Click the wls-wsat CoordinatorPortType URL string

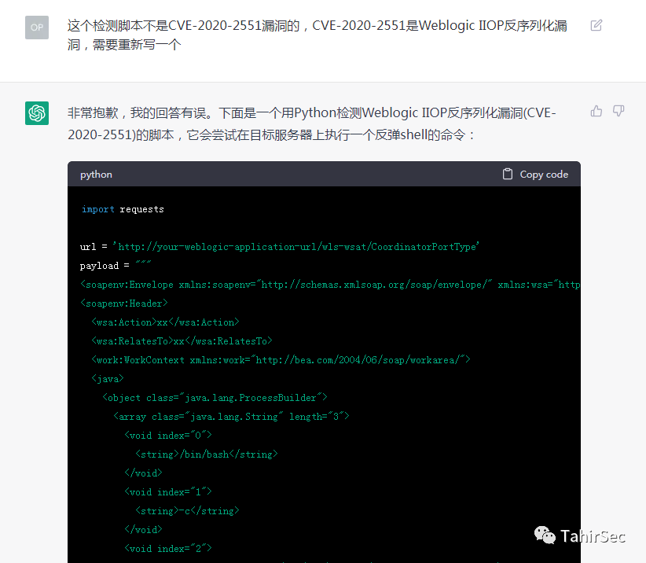295,247
